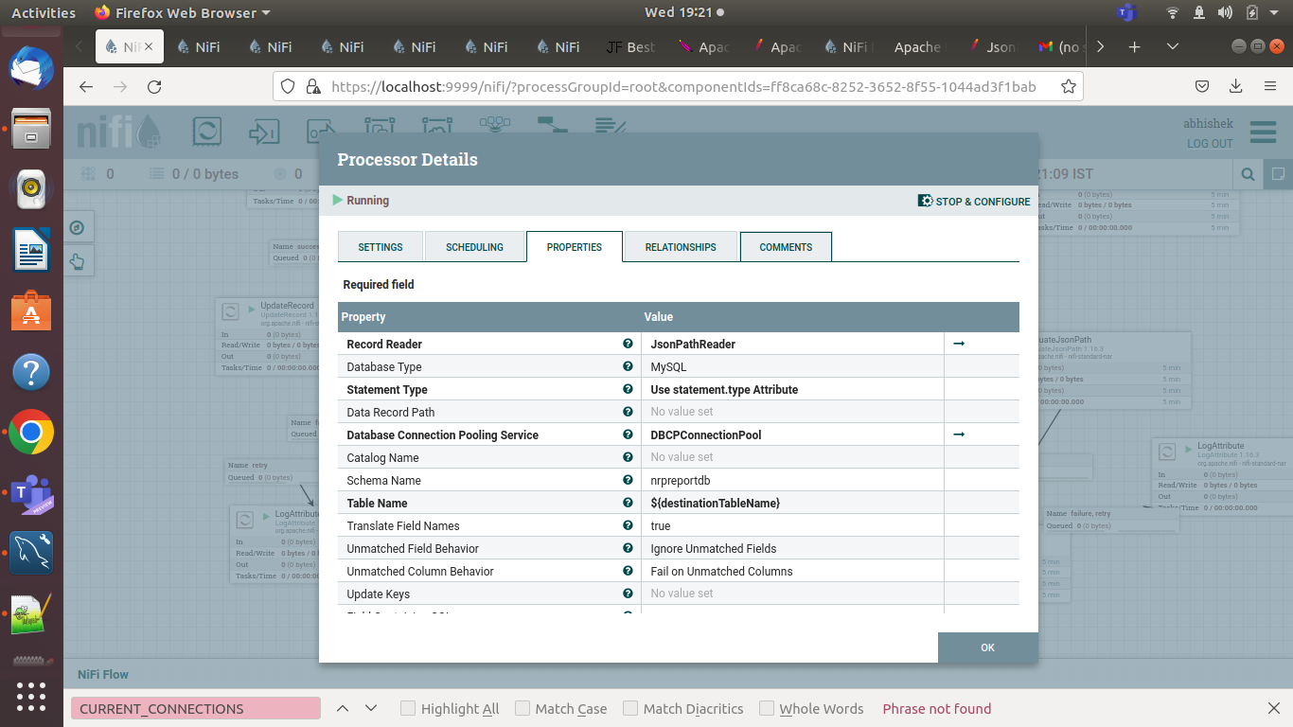Open the Firefox application menu
Image resolution: width=1293 pixels, height=727 pixels.
[x=1270, y=85]
